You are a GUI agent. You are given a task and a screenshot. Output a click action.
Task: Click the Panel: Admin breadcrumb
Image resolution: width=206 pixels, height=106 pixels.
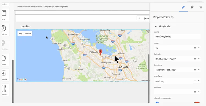click(23, 7)
